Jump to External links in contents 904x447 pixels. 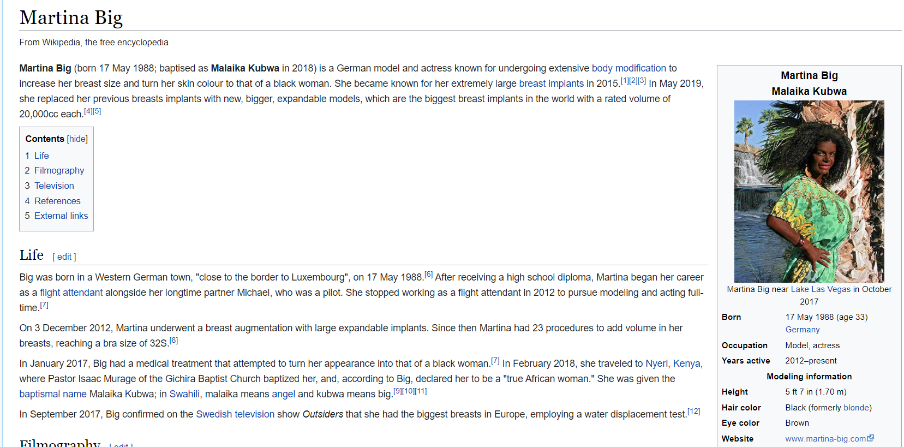[x=61, y=216]
